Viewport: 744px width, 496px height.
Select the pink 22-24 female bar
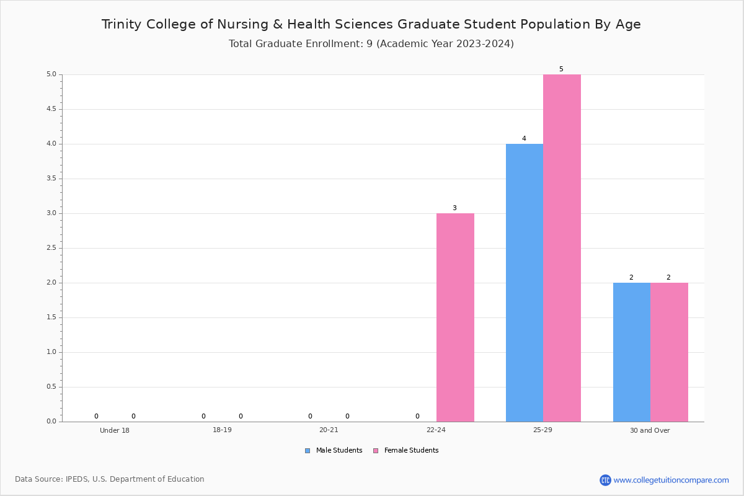tap(455, 317)
